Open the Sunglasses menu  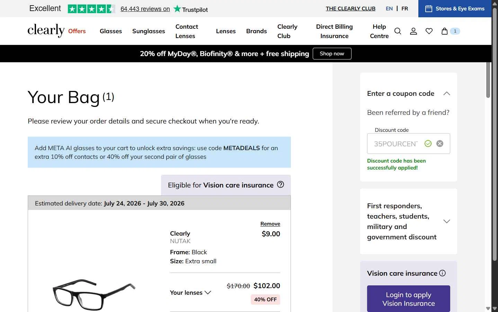(x=149, y=31)
